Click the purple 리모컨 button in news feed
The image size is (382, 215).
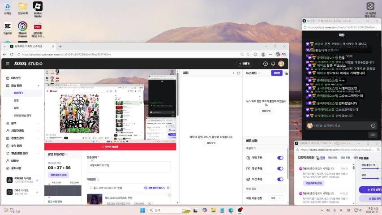pyautogui.click(x=277, y=73)
